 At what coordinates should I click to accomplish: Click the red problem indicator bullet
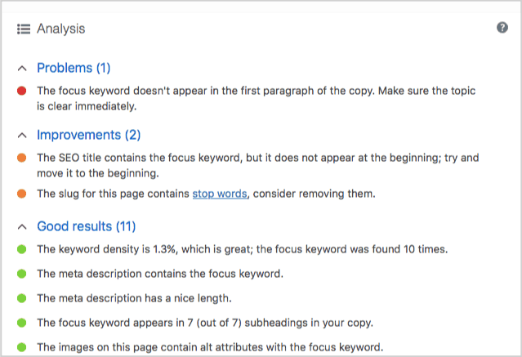click(x=21, y=91)
